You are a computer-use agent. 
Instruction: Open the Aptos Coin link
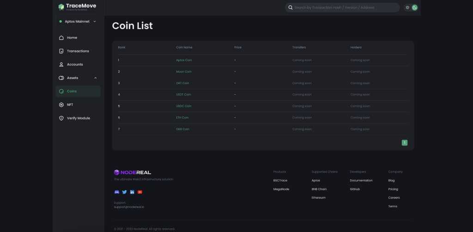pos(183,60)
